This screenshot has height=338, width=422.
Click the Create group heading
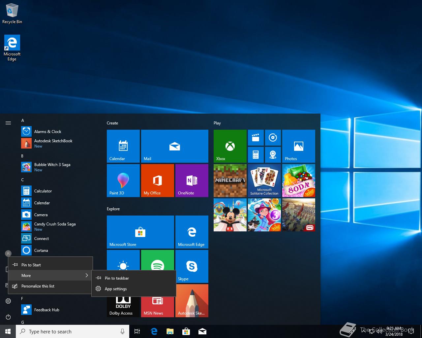click(112, 123)
